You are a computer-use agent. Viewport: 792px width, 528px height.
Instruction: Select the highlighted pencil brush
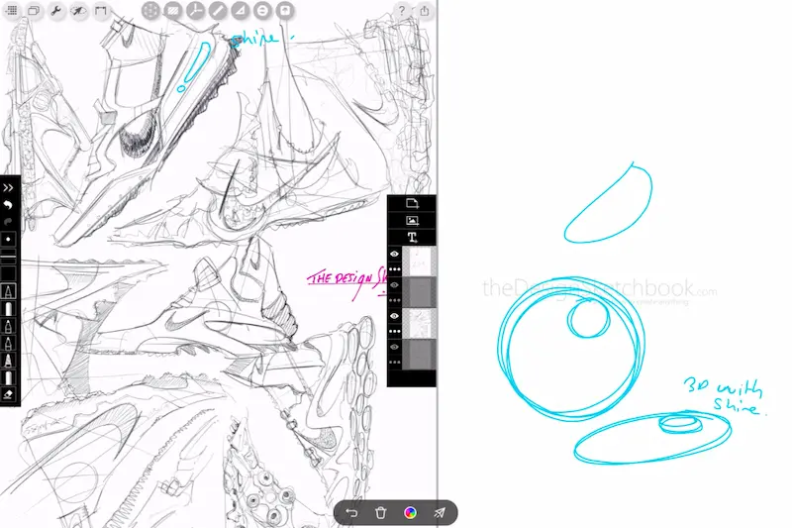click(x=8, y=291)
